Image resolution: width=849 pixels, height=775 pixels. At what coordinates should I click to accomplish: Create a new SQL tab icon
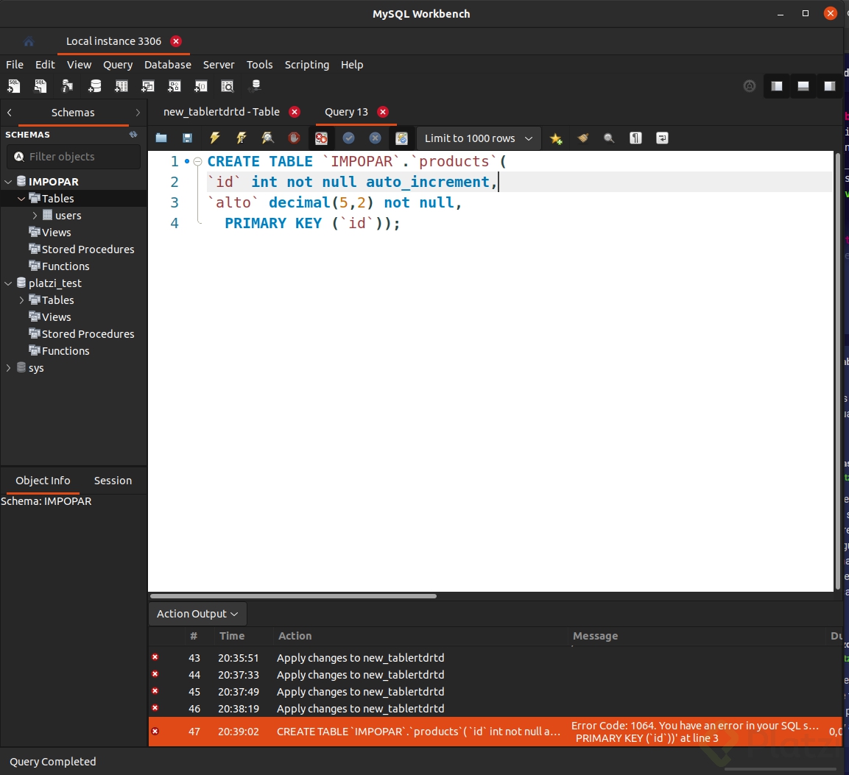[13, 86]
